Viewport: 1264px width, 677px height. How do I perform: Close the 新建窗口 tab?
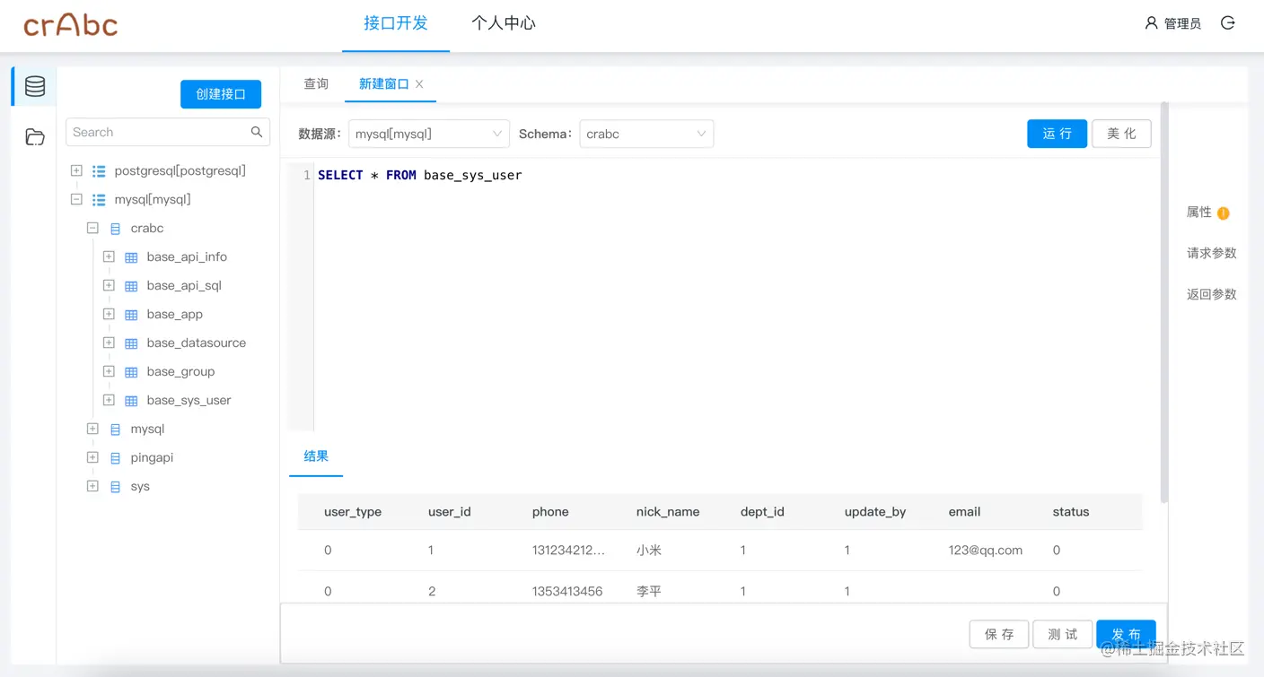click(x=419, y=84)
